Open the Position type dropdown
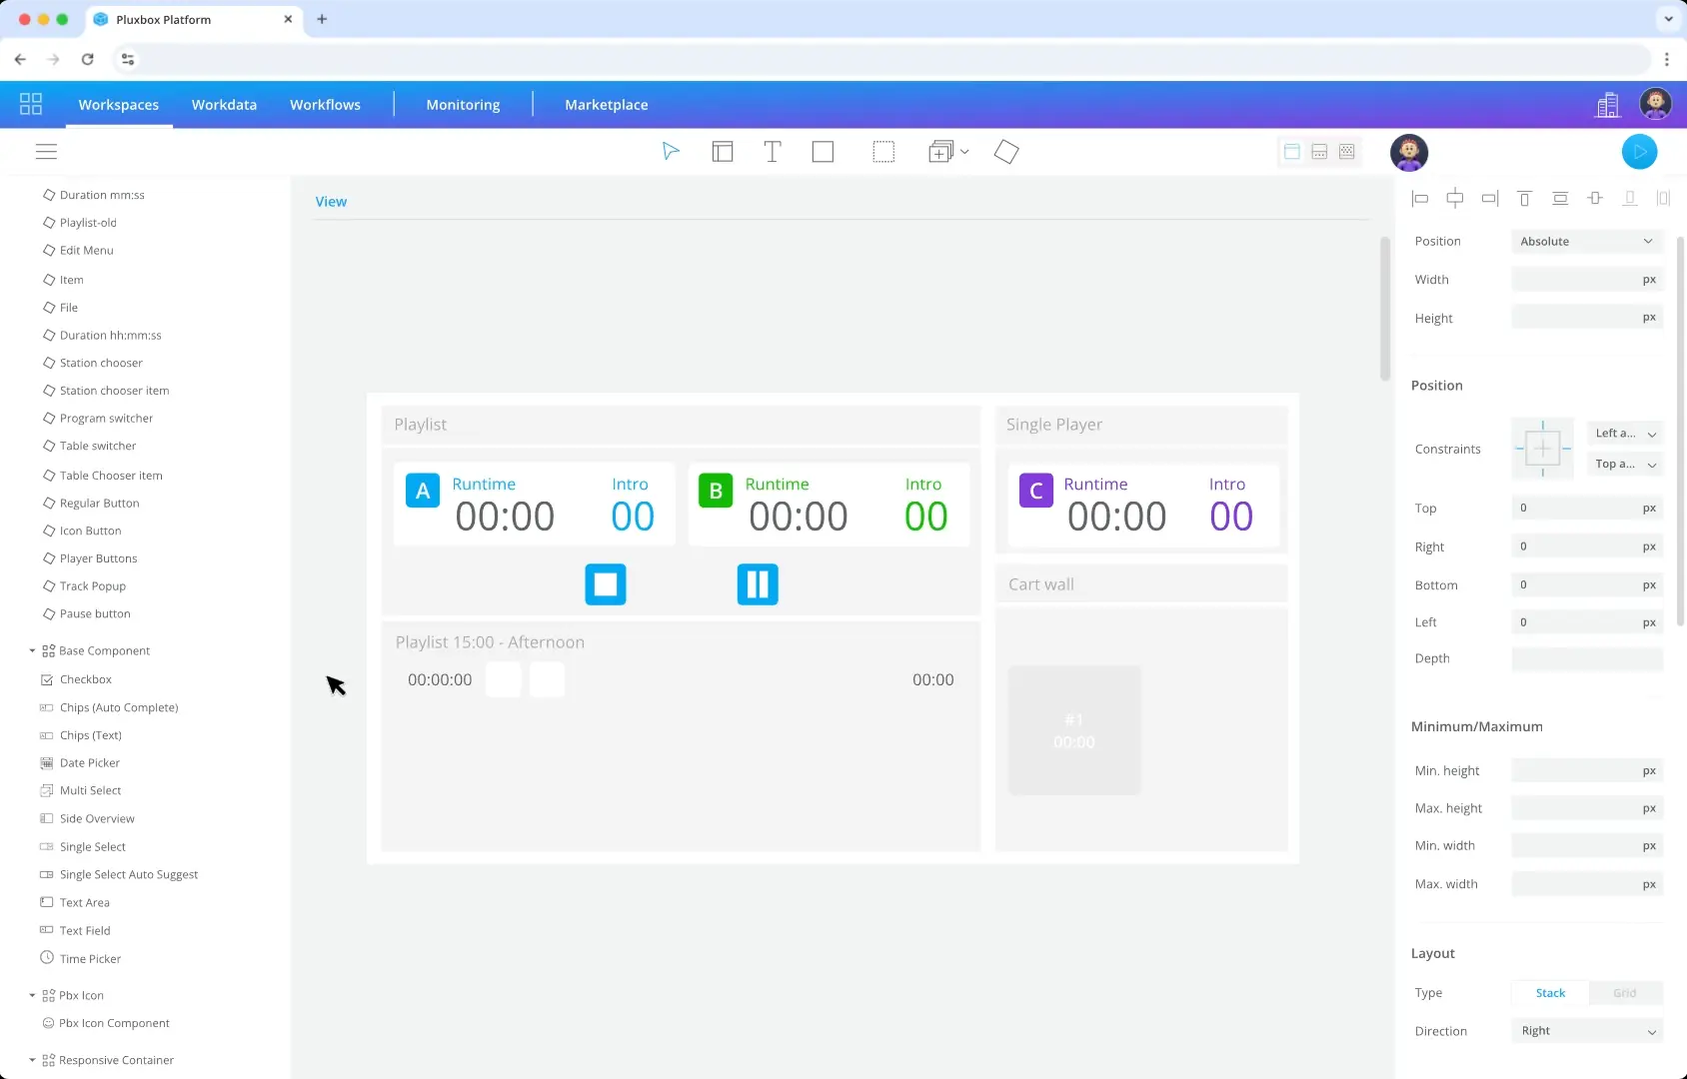Viewport: 1687px width, 1079px height. [1586, 242]
